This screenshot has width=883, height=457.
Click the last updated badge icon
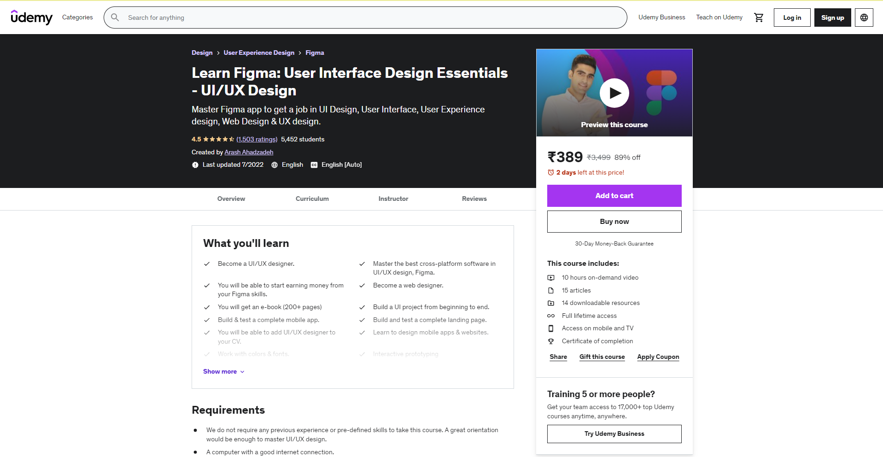coord(195,165)
